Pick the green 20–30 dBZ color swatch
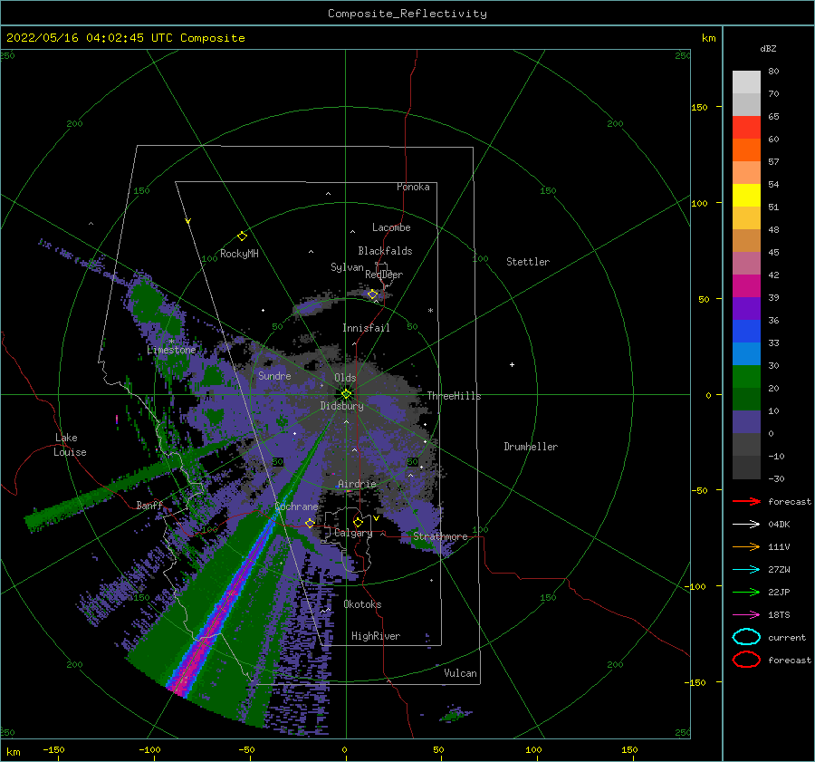 point(746,377)
